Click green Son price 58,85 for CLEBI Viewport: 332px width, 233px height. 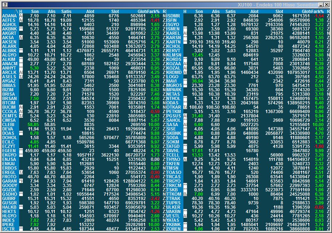click(33, 125)
